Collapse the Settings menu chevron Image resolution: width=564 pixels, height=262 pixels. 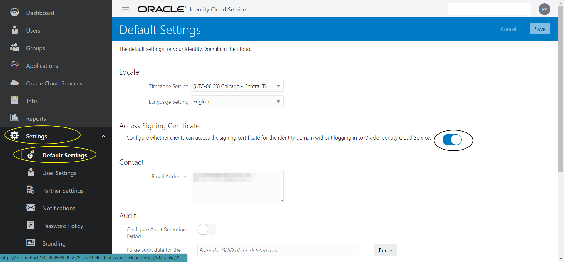pos(103,136)
